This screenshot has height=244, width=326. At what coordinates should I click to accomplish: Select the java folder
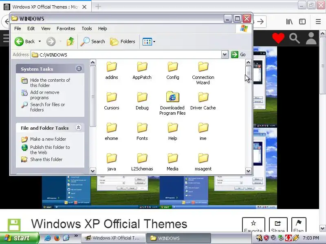[112, 162]
